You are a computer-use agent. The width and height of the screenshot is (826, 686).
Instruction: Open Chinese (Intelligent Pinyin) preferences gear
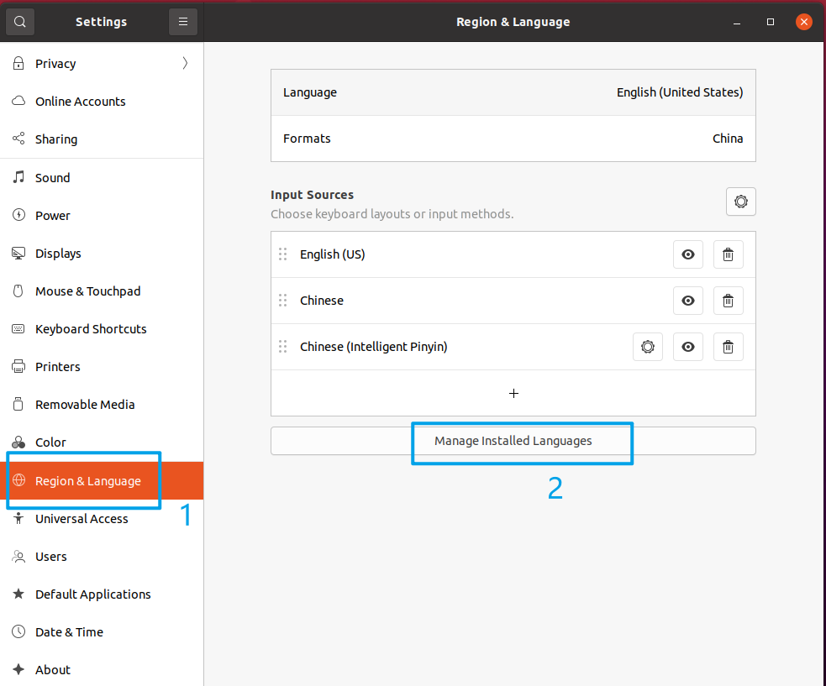pos(647,347)
